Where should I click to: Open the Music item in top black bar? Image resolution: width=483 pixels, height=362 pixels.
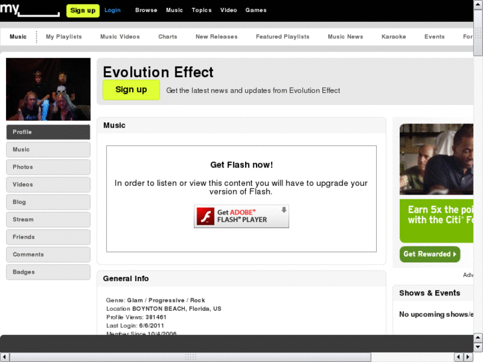[174, 10]
